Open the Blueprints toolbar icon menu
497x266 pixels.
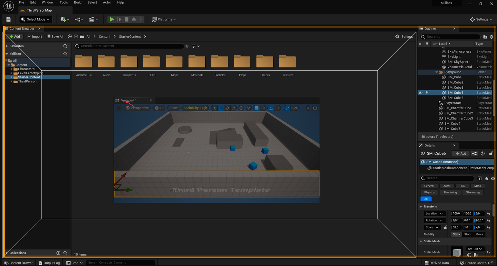[79, 19]
